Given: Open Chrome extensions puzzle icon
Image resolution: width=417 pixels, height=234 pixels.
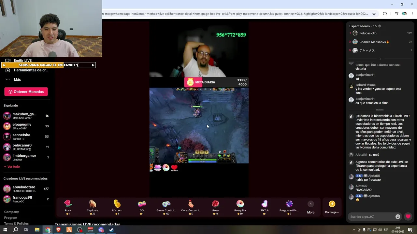Looking at the screenshot, I should [385, 14].
